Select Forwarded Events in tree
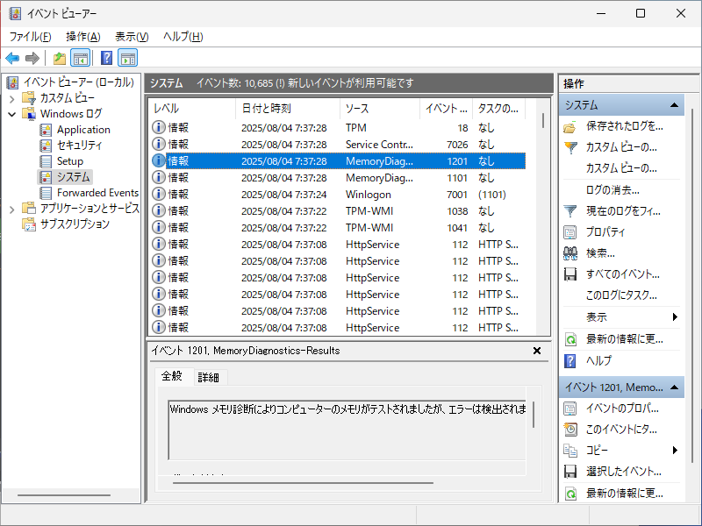 pyautogui.click(x=97, y=193)
